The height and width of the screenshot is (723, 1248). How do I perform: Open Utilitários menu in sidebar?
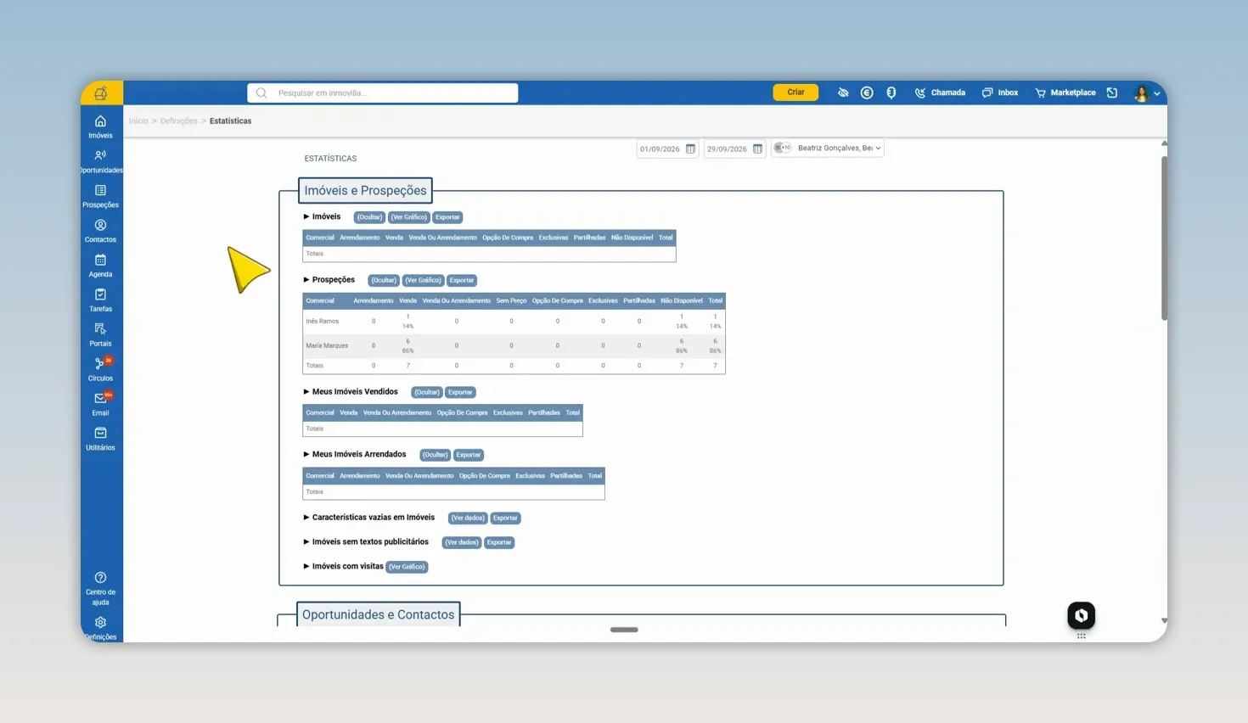click(x=100, y=439)
